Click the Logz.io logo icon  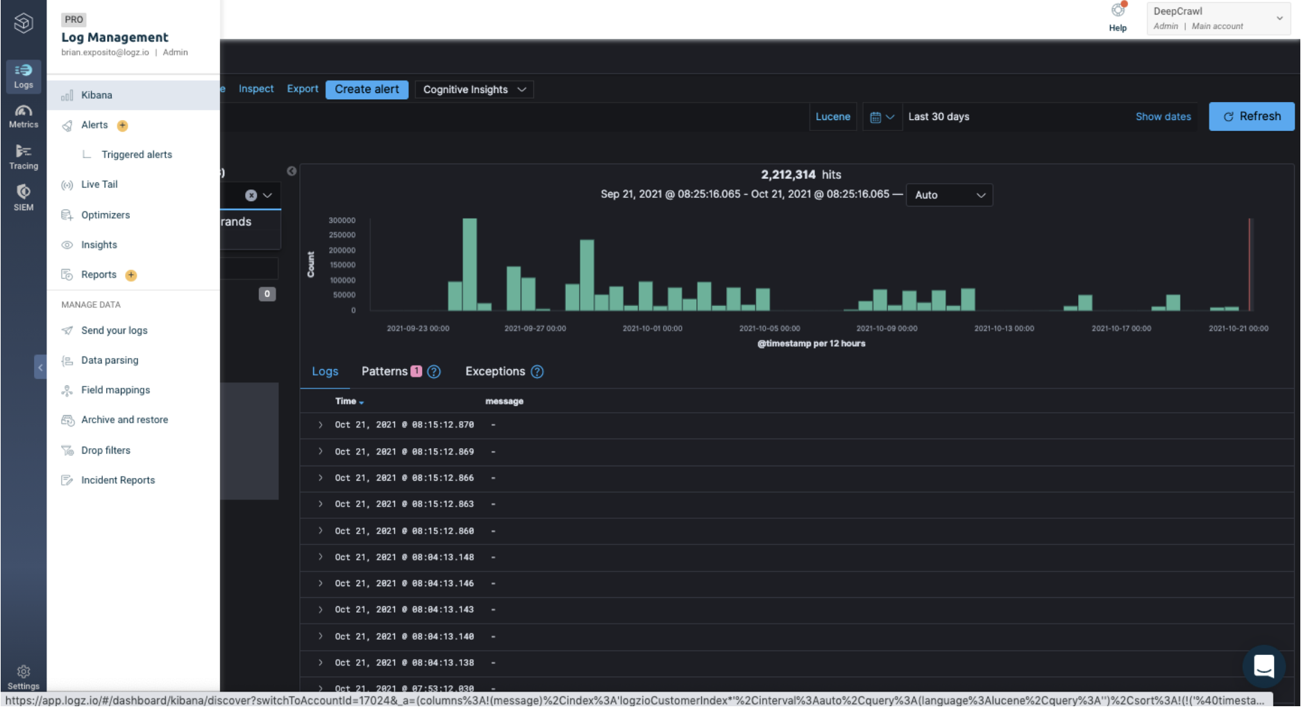pyautogui.click(x=24, y=23)
